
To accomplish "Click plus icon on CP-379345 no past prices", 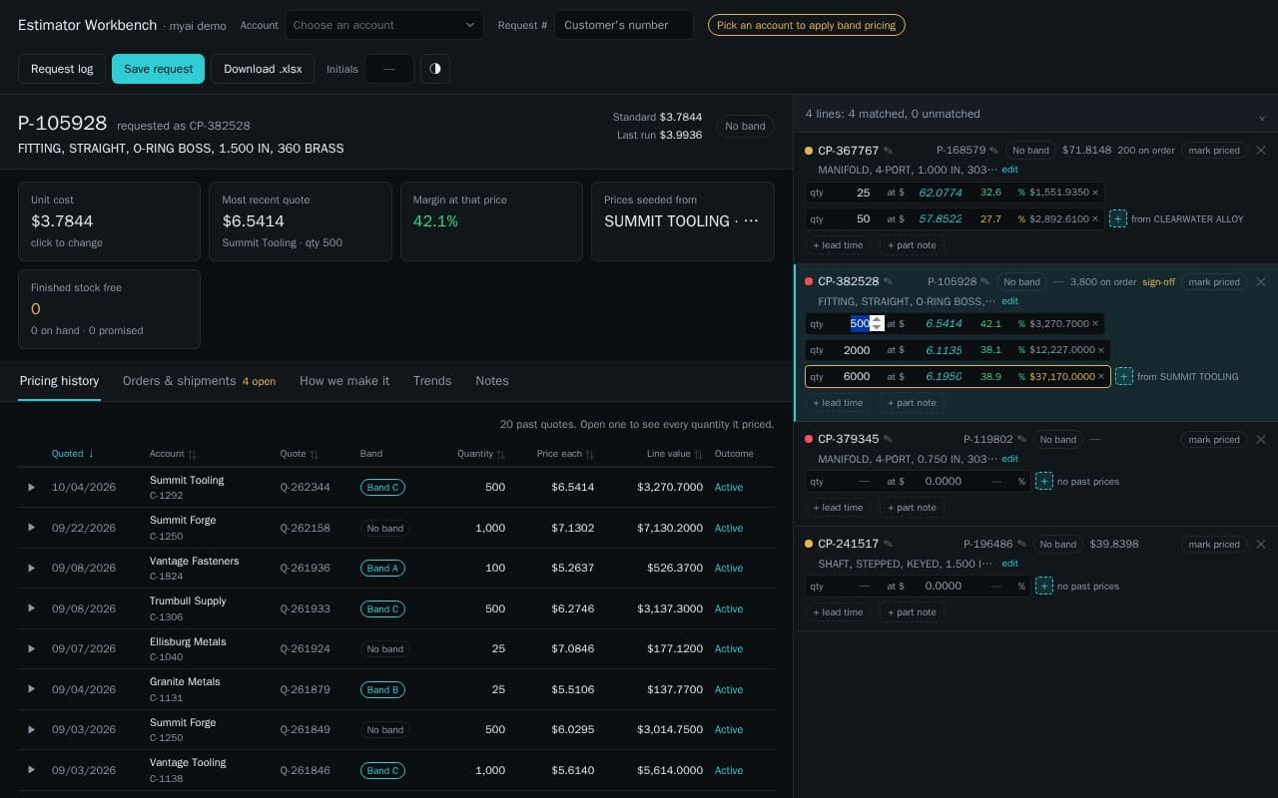I will [x=1044, y=481].
